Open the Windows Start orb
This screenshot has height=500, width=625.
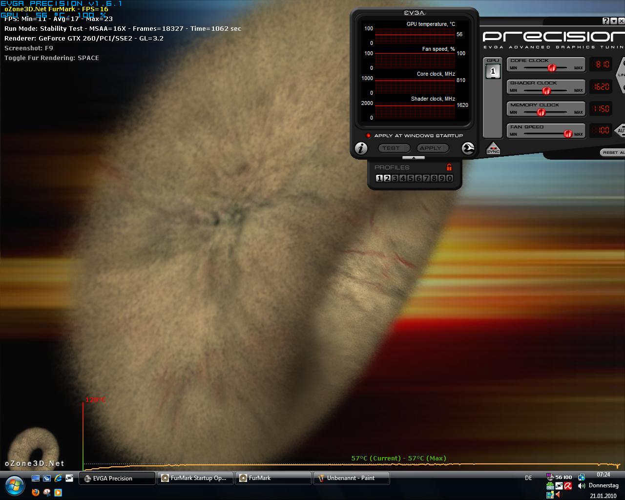coord(15,485)
